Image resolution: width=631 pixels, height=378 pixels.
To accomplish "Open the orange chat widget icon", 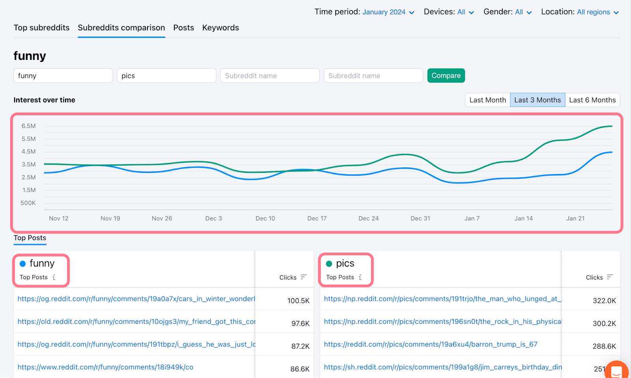I will point(616,371).
